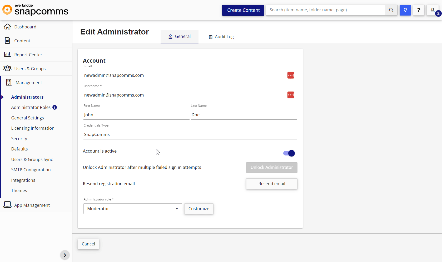This screenshot has height=262, width=442.
Task: Click the Resend email button
Action: click(272, 184)
